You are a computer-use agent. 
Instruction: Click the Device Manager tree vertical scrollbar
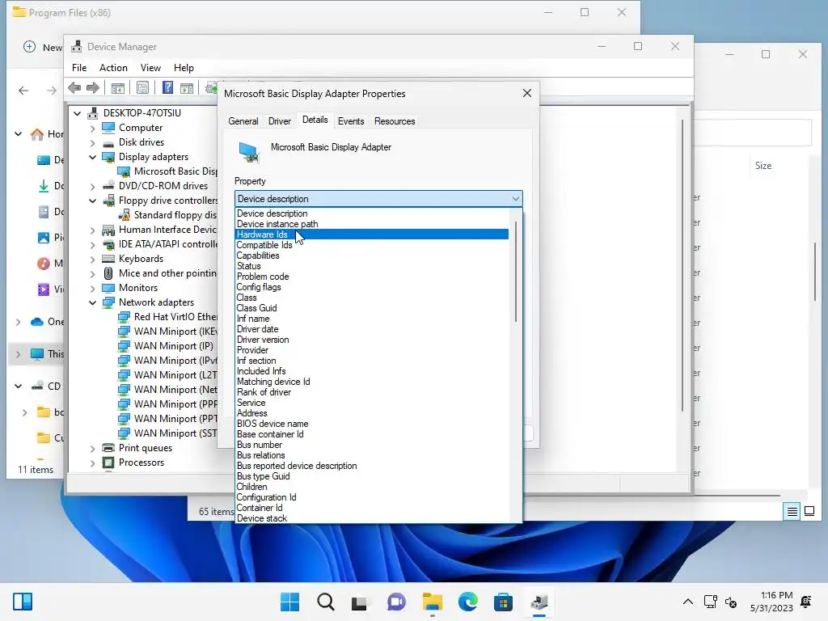click(682, 264)
